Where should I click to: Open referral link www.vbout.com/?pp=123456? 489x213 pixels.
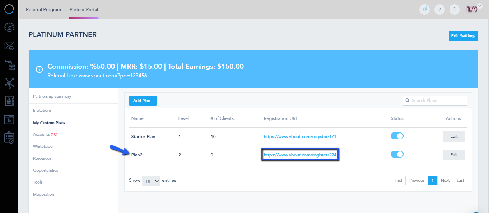[113, 76]
